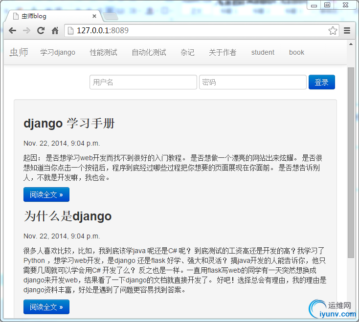Go to the browser home page icon
Viewport: 359px width, 322px height.
(55, 30)
